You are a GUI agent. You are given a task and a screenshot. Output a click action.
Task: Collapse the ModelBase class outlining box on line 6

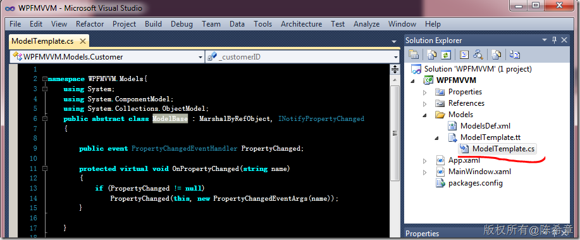point(45,119)
